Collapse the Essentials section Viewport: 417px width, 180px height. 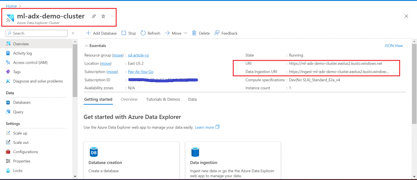point(86,46)
